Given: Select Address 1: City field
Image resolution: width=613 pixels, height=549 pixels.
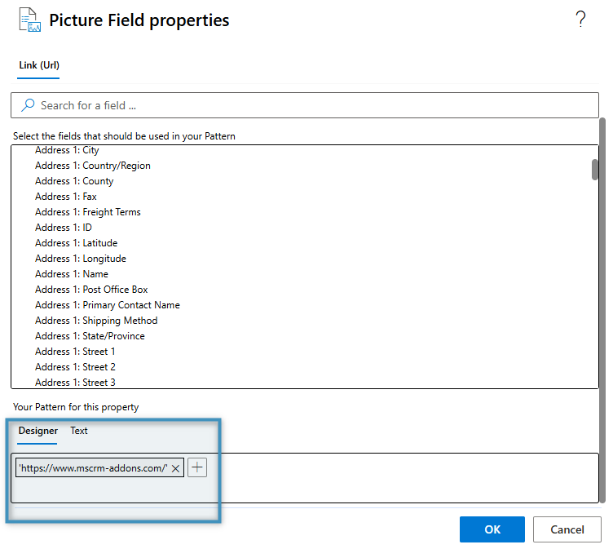Looking at the screenshot, I should click(x=67, y=150).
